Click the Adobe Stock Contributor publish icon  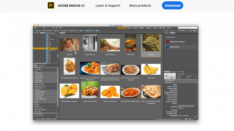(x=167, y=42)
